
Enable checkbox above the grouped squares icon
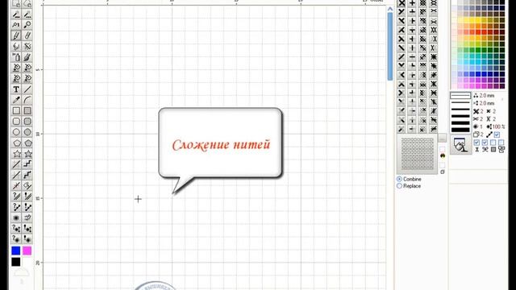pyautogui.click(x=501, y=143)
